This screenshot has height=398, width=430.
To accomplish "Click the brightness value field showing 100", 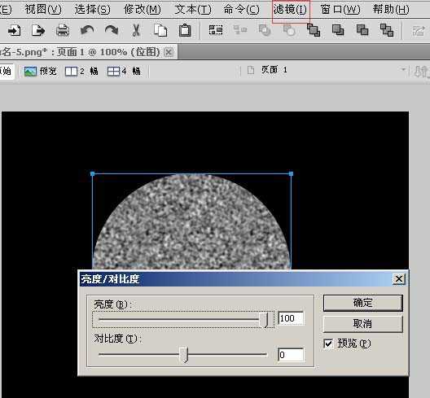I will 291,318.
